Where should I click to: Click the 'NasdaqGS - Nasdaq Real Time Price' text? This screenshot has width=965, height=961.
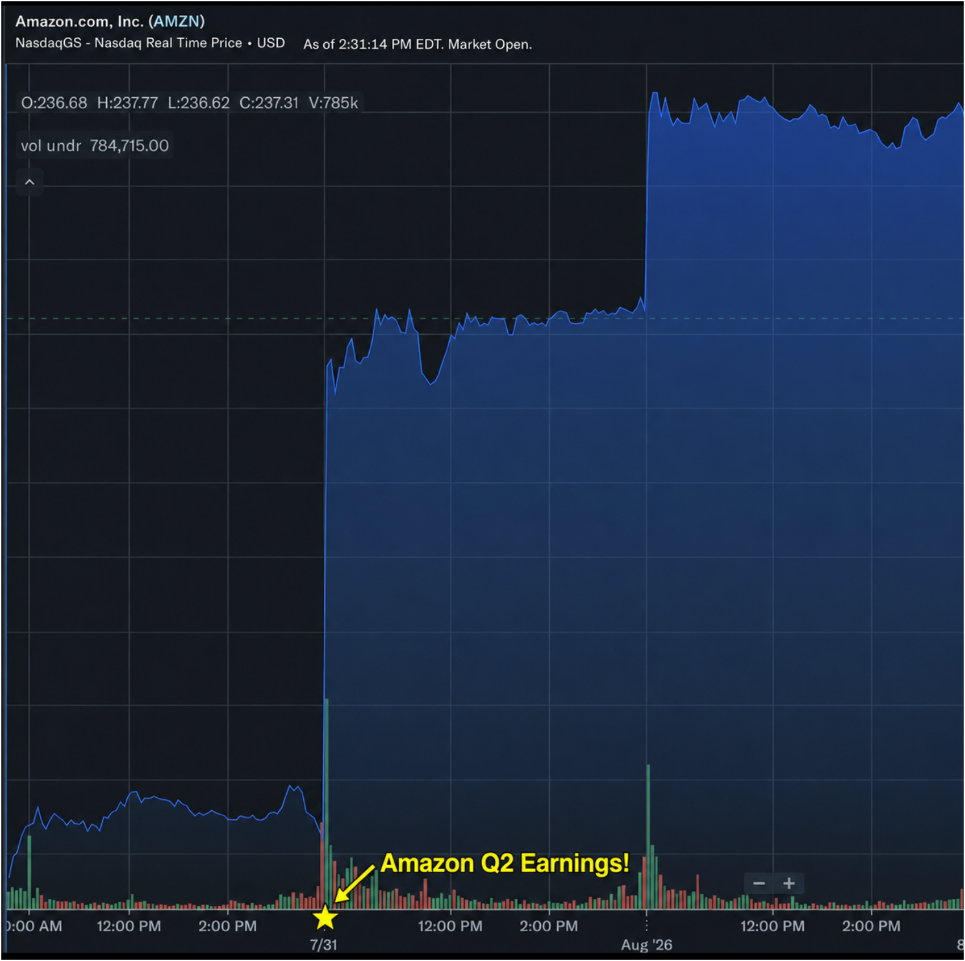click(129, 43)
